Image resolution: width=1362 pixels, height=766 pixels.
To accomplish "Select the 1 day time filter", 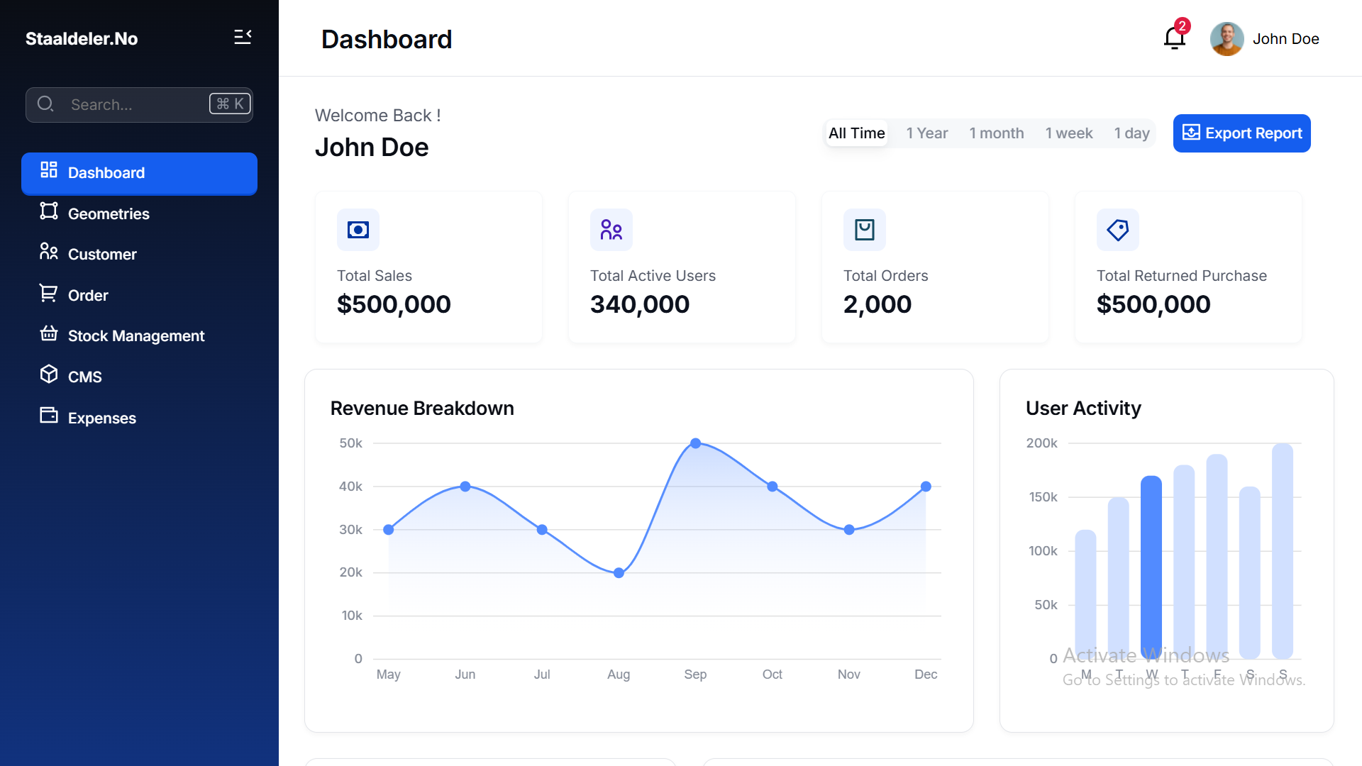I will (x=1131, y=133).
